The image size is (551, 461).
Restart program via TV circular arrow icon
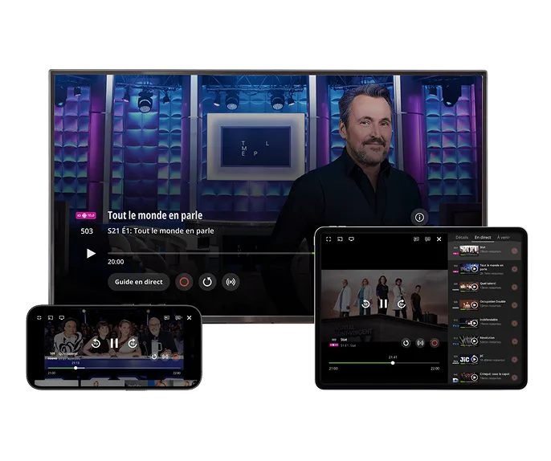(207, 282)
